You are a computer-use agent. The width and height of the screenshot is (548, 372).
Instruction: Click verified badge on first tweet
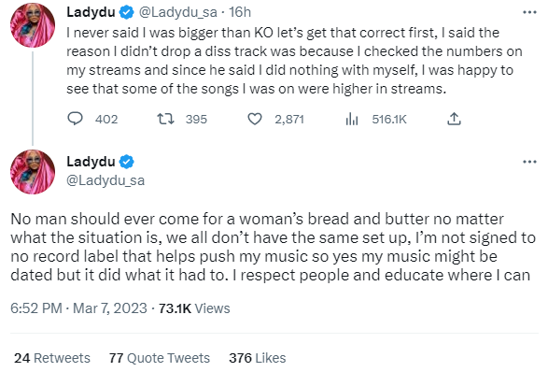click(127, 12)
